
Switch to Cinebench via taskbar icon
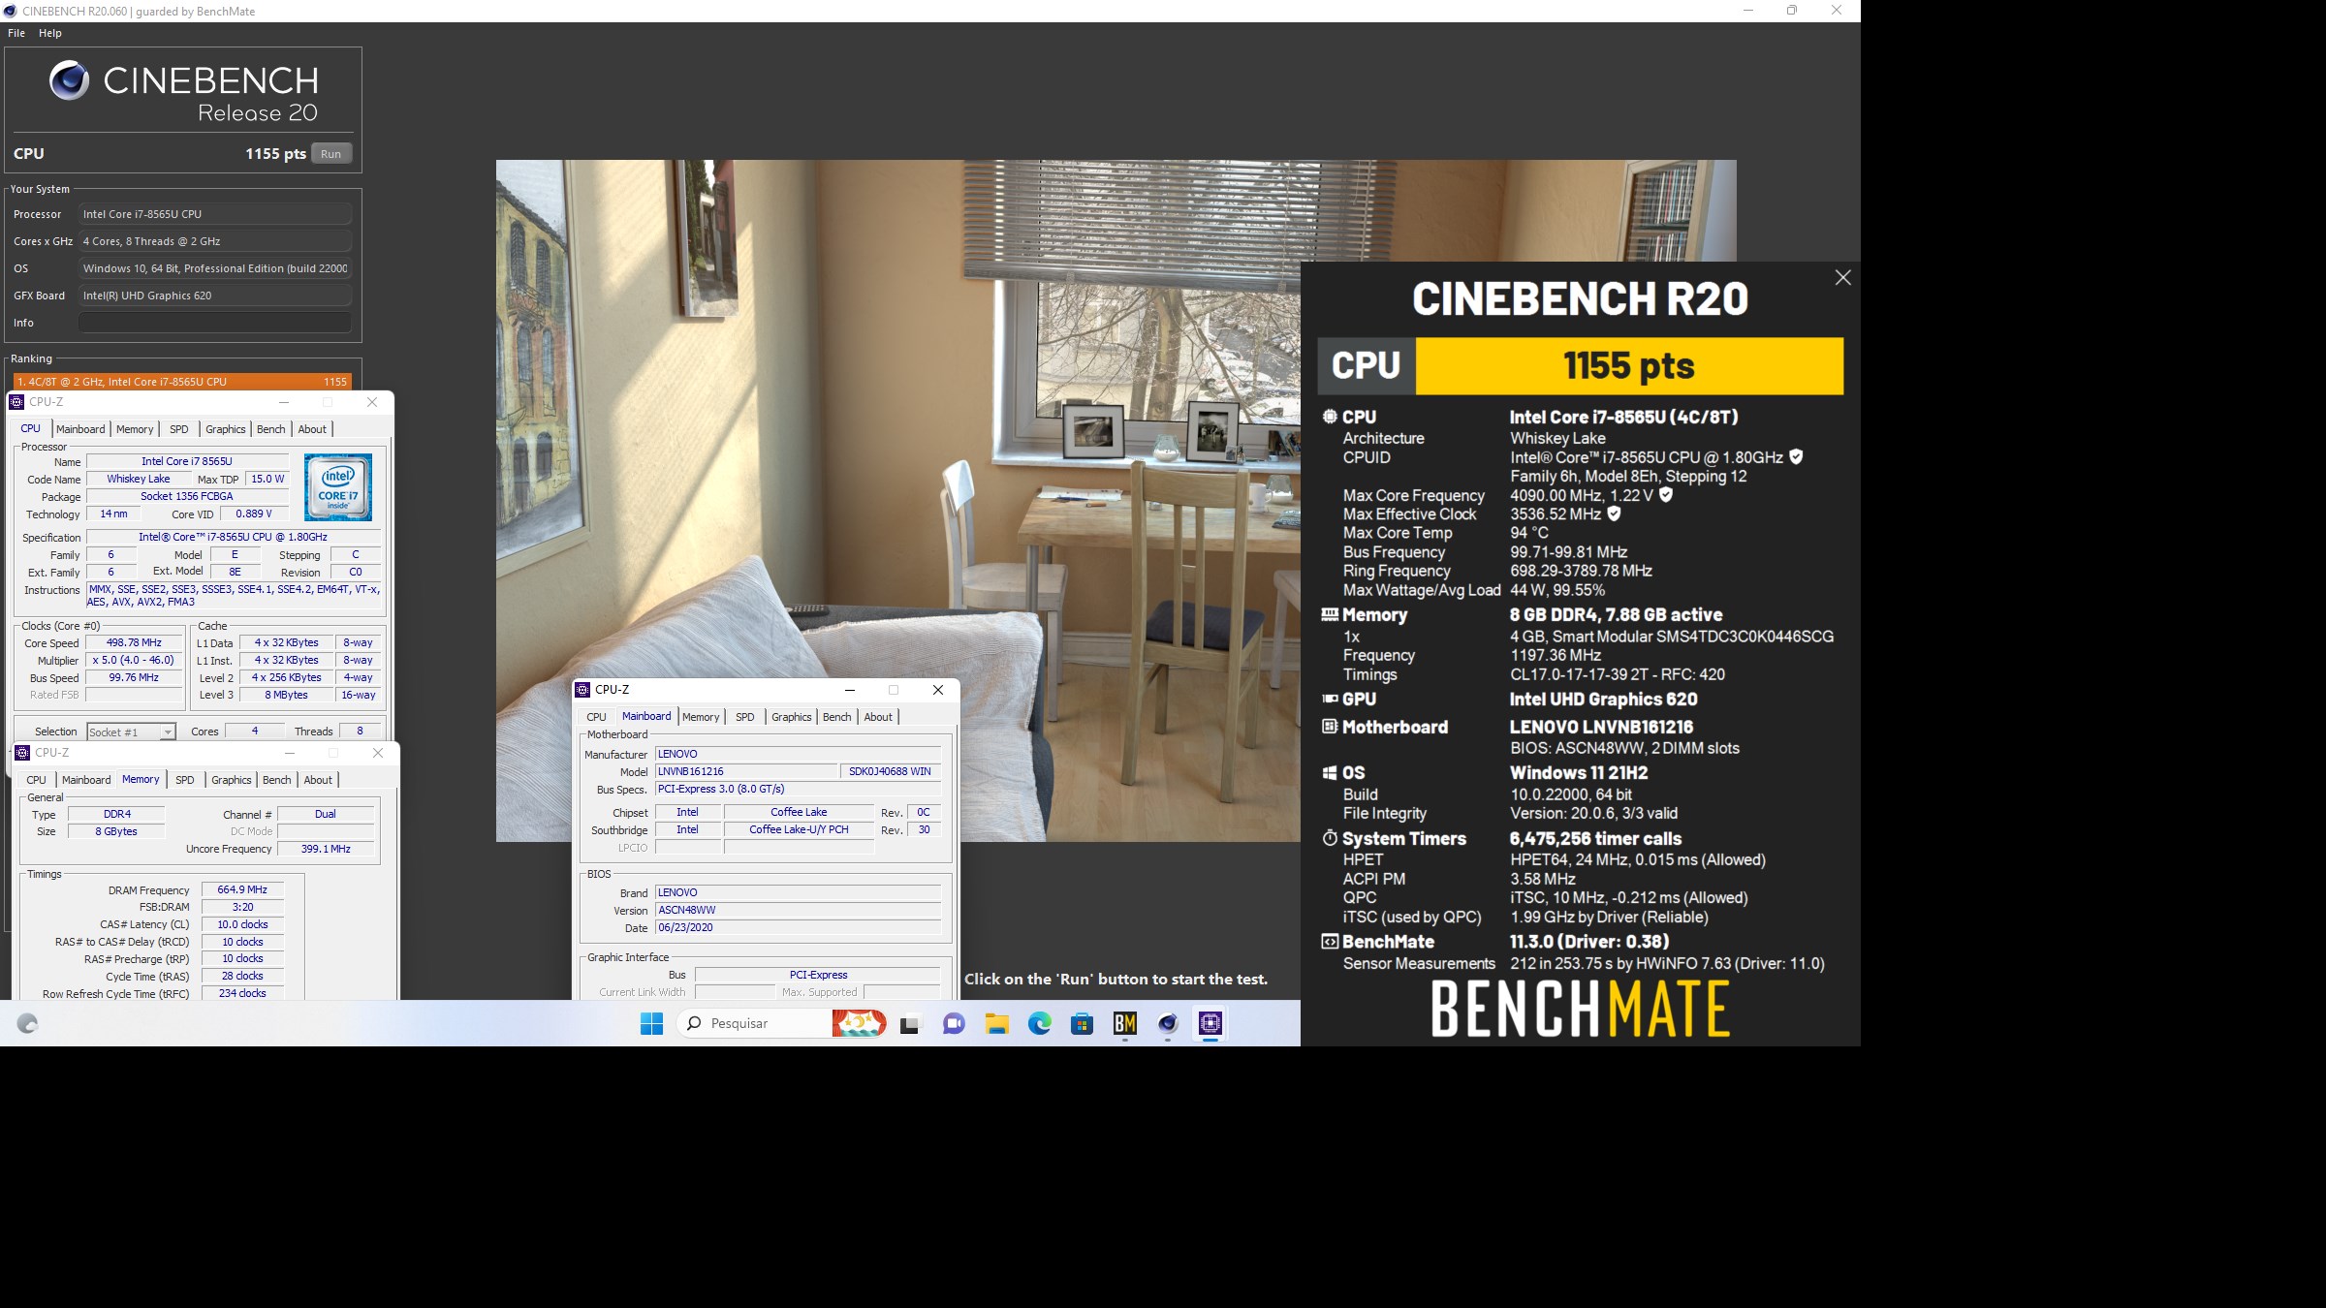1168,1023
